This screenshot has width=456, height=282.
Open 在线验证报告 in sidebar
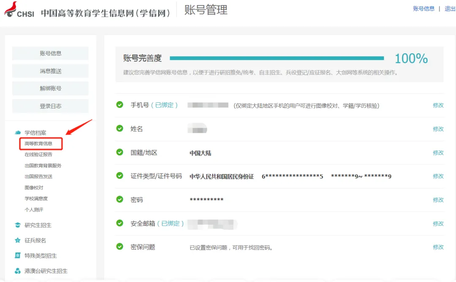[x=38, y=155]
